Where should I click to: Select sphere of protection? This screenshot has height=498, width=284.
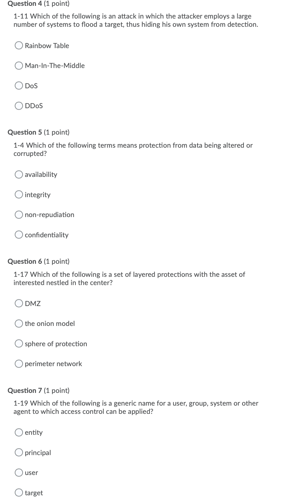click(19, 343)
